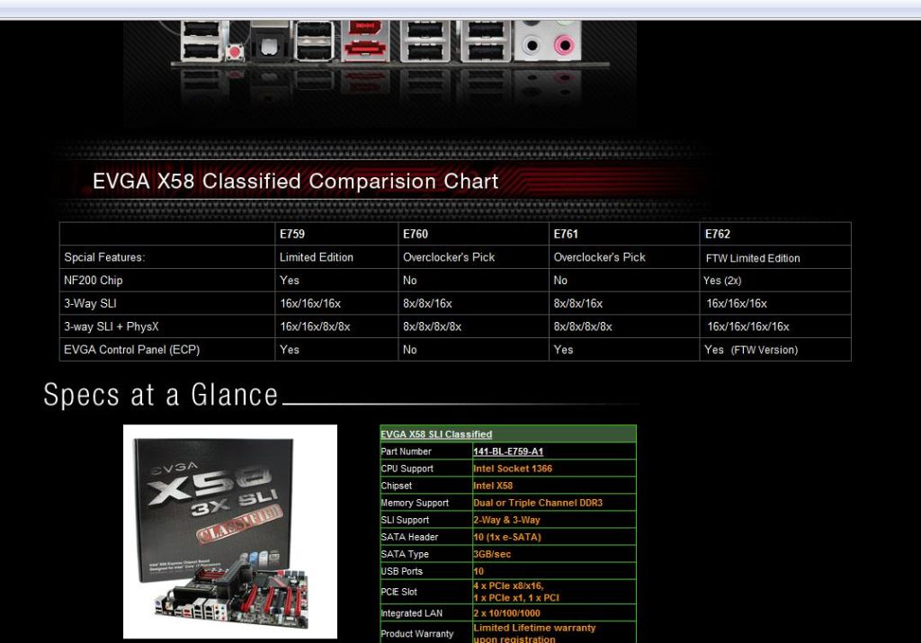Click the 'FTW Limited Edition' cell
Image resolution: width=921 pixels, height=643 pixels.
(x=753, y=258)
